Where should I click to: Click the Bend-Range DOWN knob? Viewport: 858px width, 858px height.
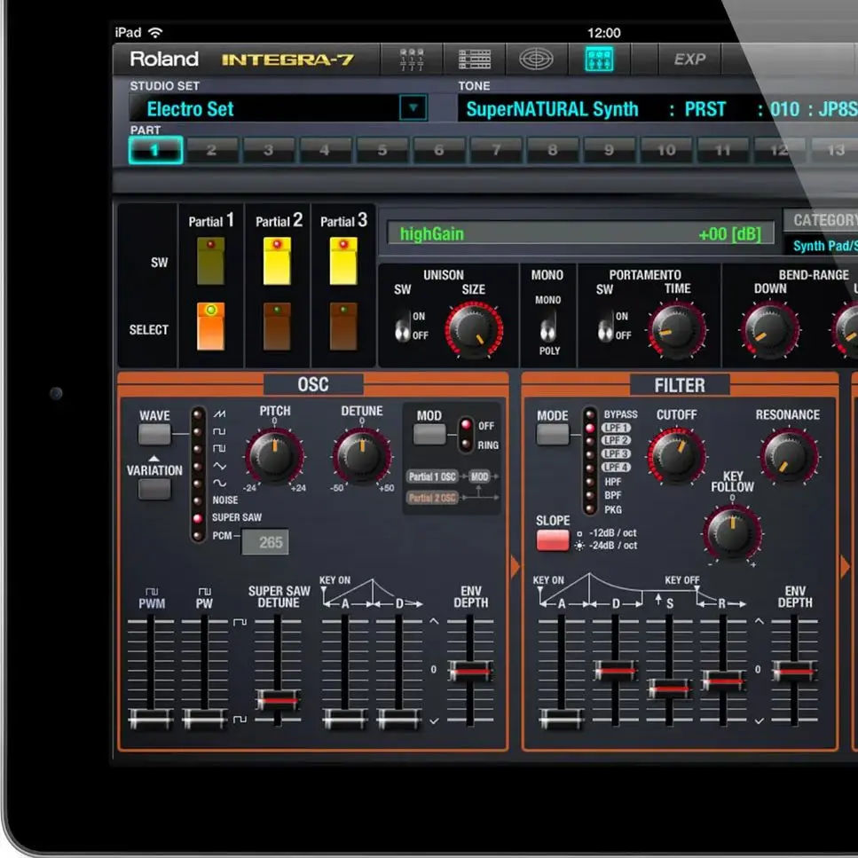(x=770, y=330)
